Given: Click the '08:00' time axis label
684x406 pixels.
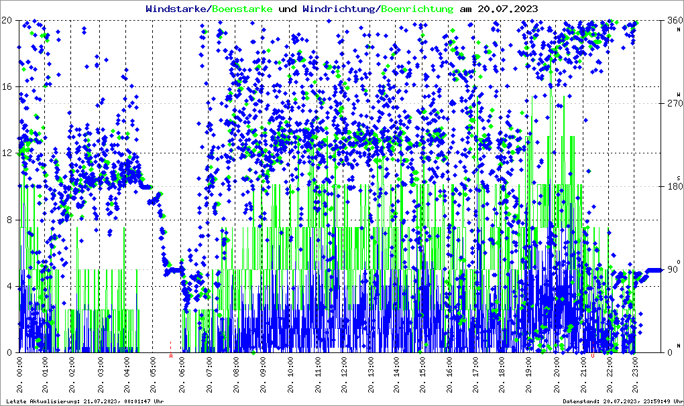Looking at the screenshot, I should (x=236, y=366).
